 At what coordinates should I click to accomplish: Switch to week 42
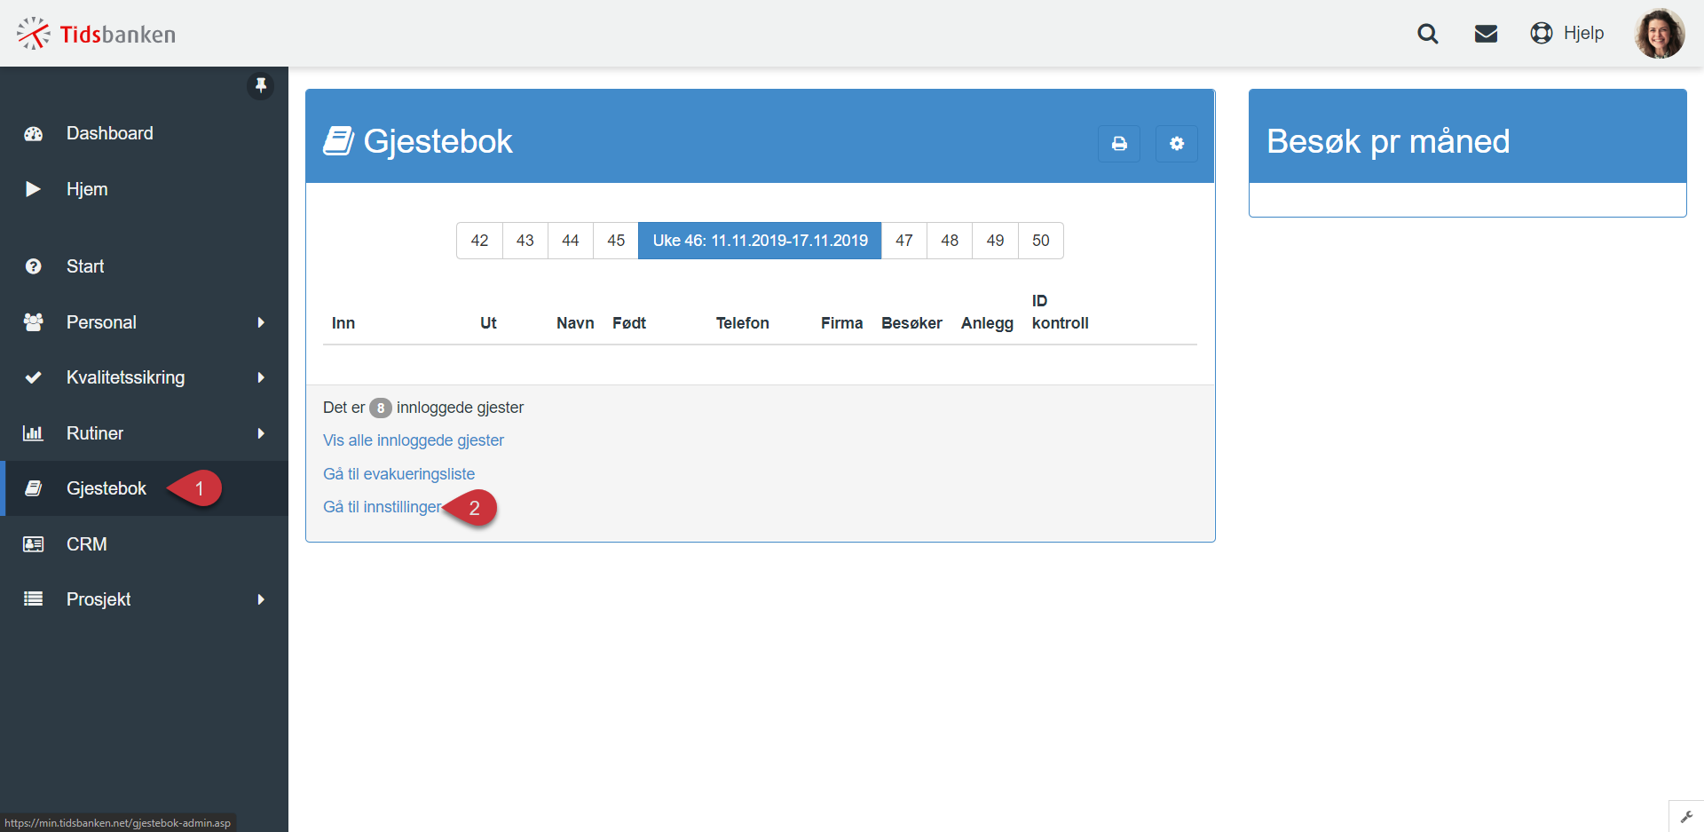point(479,241)
